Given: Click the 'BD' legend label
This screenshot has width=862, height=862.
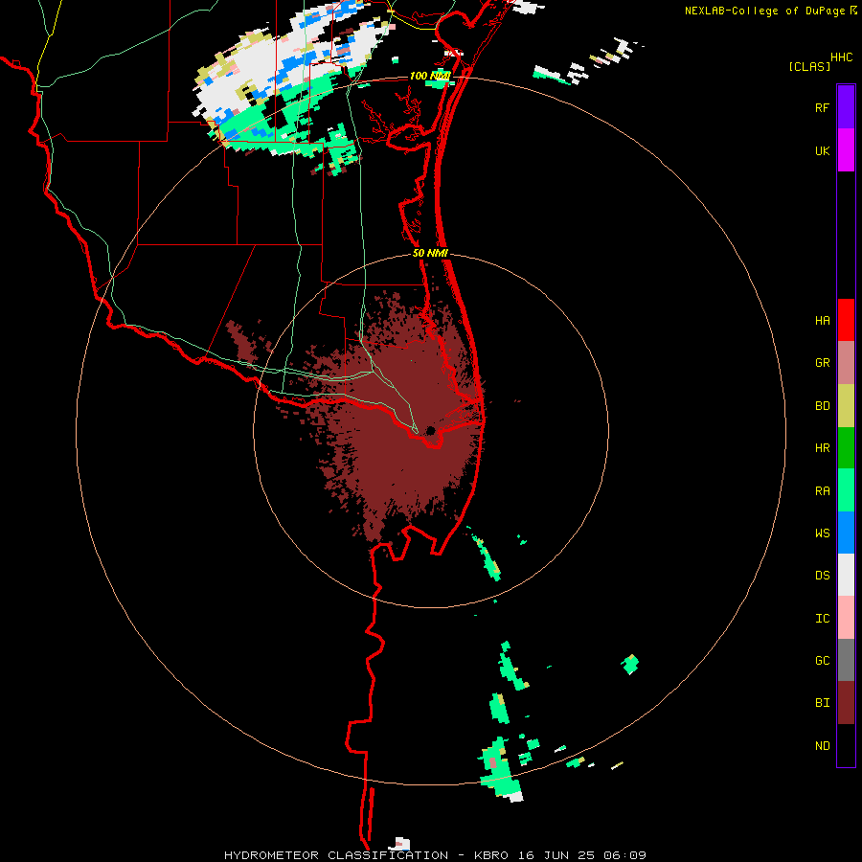Looking at the screenshot, I should click(823, 406).
